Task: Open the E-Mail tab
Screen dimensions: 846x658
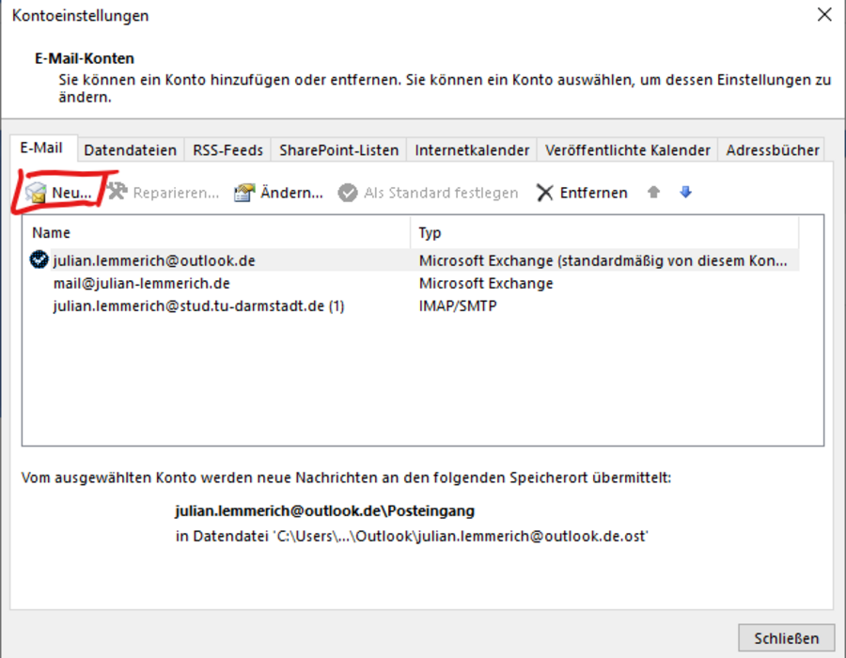Action: [41, 148]
